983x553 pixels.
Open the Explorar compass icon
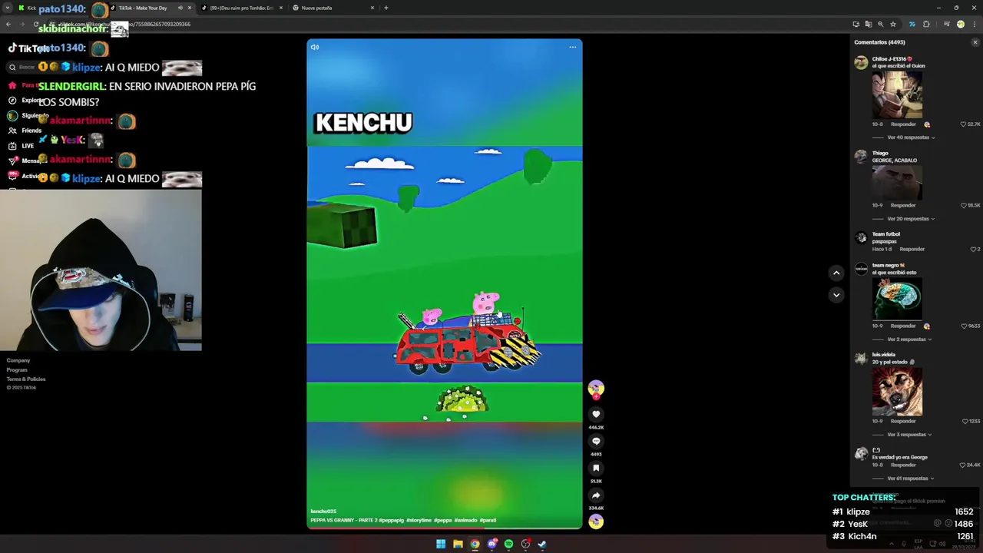coord(12,101)
